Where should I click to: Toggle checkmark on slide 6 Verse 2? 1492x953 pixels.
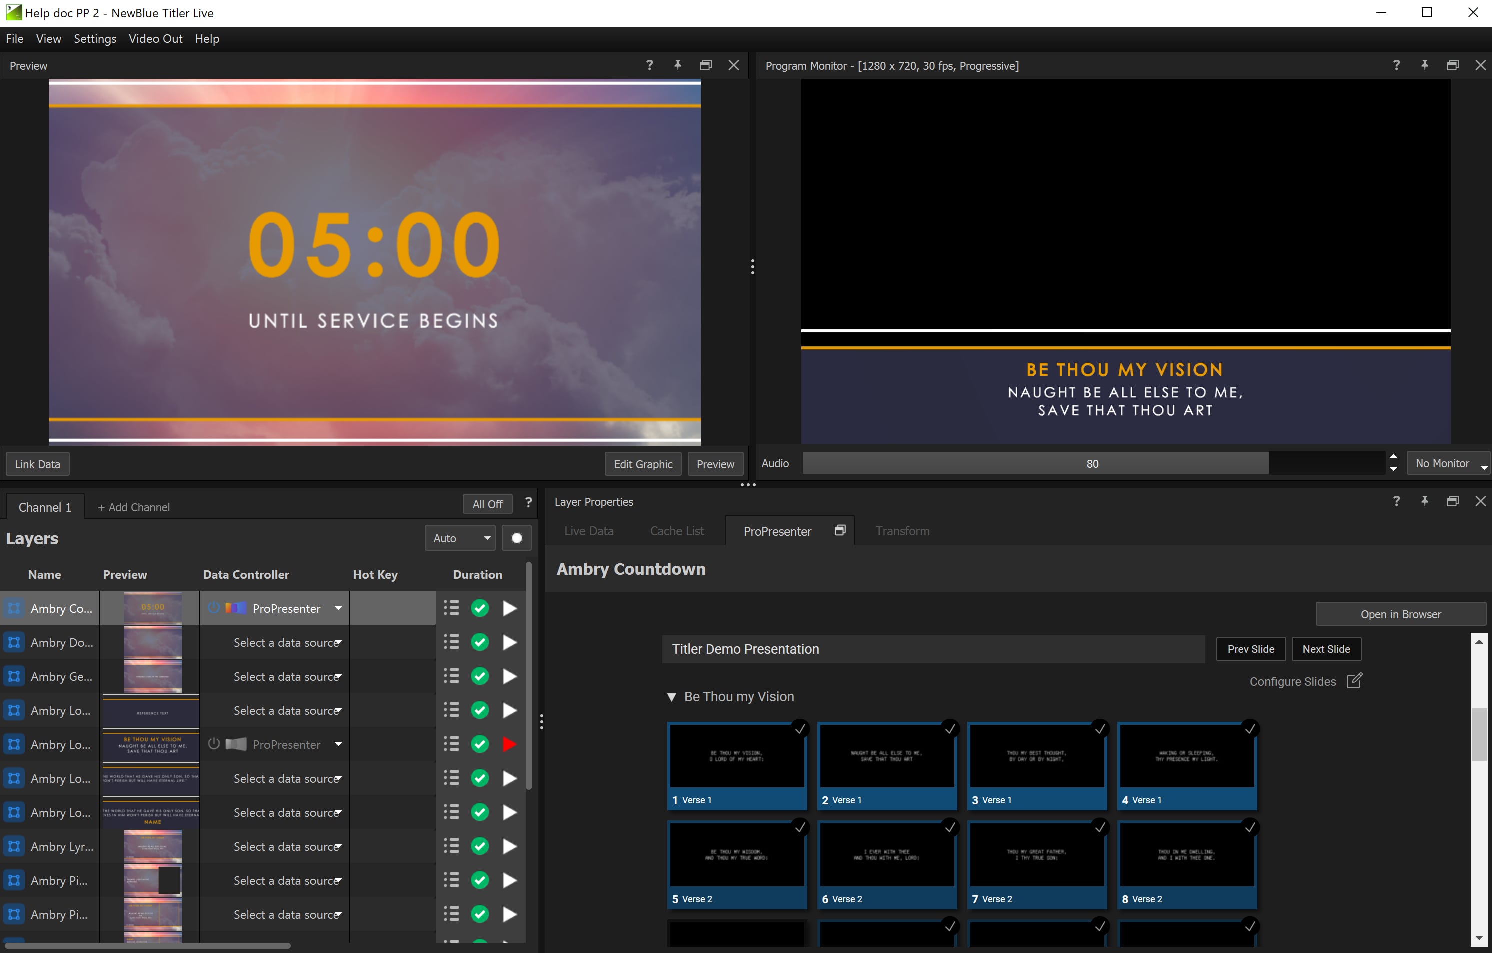point(950,827)
